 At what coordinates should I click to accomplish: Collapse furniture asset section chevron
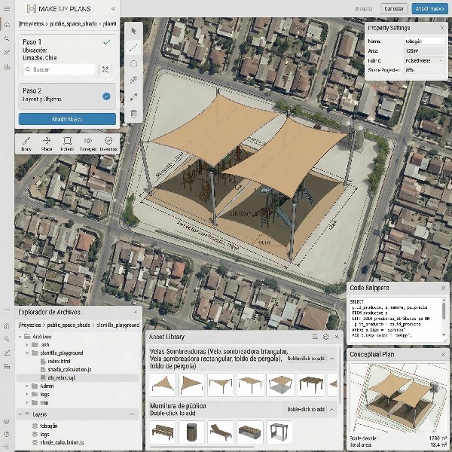[x=331, y=409]
